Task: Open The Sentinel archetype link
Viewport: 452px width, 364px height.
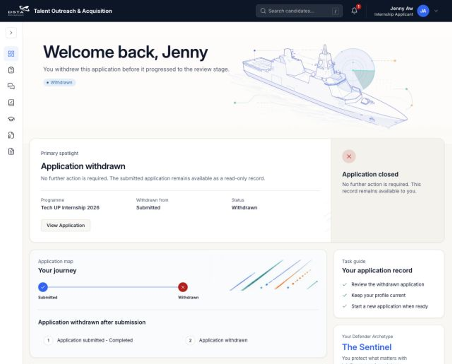Action: (x=367, y=347)
